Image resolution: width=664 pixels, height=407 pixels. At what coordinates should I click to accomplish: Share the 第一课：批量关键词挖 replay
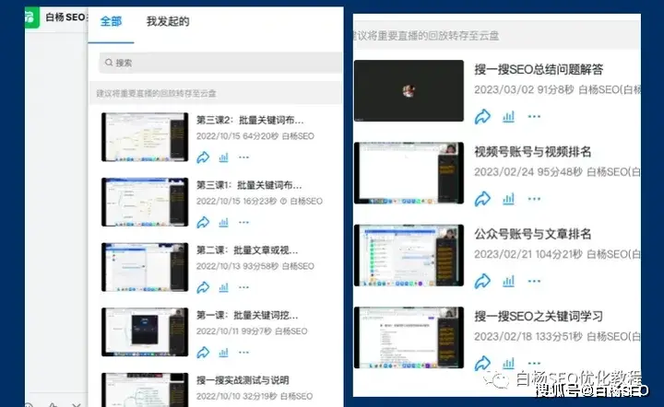coord(203,353)
